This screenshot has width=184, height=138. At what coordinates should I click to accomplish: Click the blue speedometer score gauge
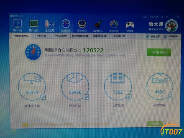[33, 52]
